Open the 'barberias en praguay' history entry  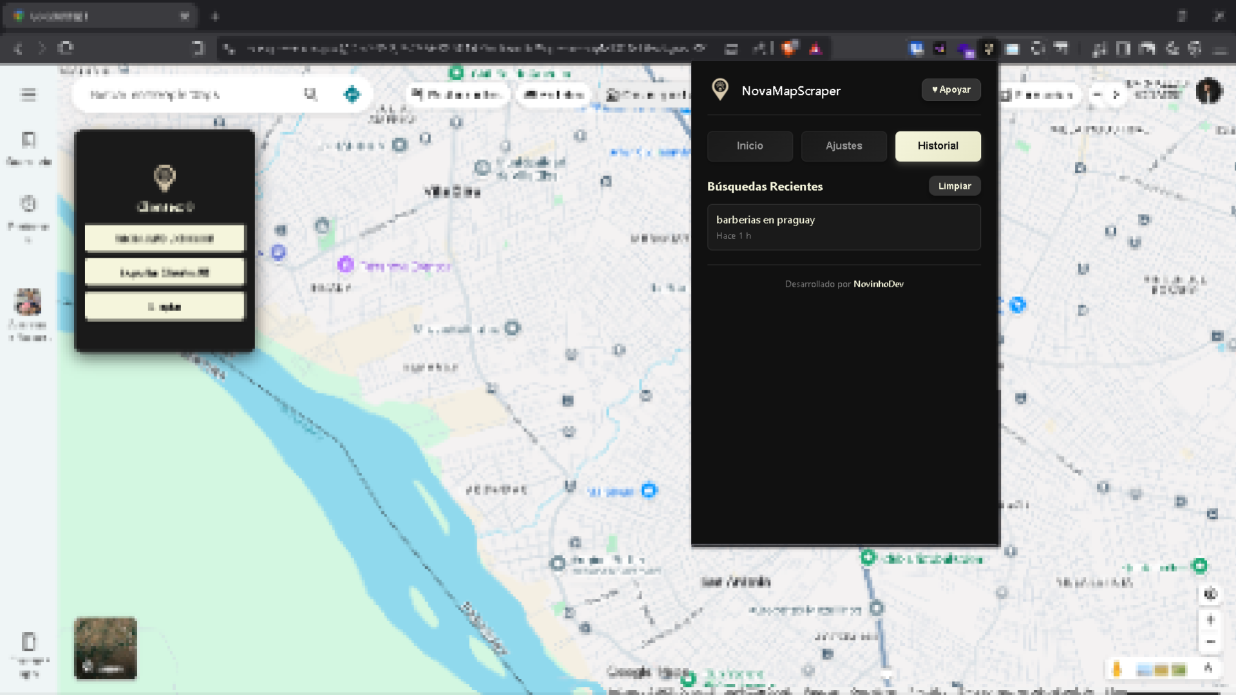click(x=843, y=227)
